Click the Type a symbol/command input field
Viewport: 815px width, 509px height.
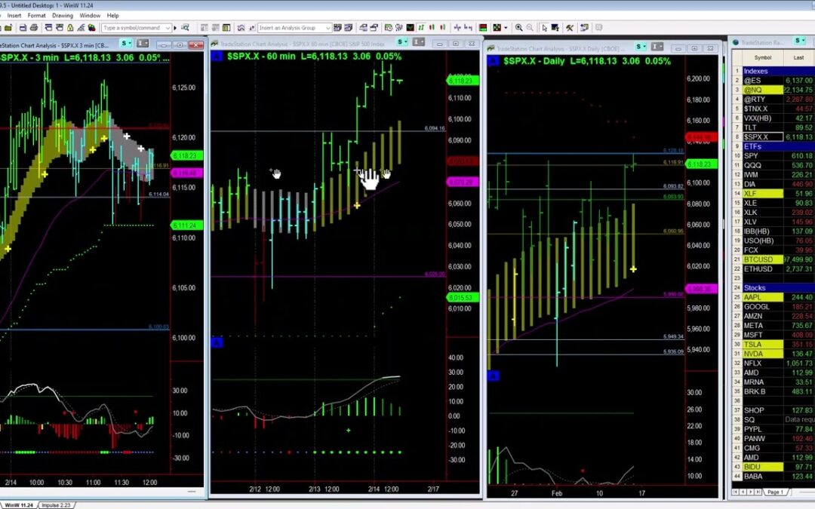click(x=132, y=28)
